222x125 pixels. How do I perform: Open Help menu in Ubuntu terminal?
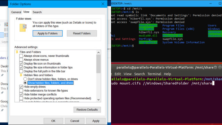tap(168, 74)
